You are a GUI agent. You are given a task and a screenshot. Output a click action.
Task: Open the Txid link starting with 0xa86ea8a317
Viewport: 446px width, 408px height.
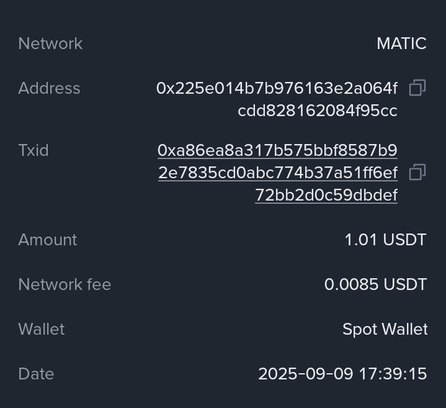[277, 150]
